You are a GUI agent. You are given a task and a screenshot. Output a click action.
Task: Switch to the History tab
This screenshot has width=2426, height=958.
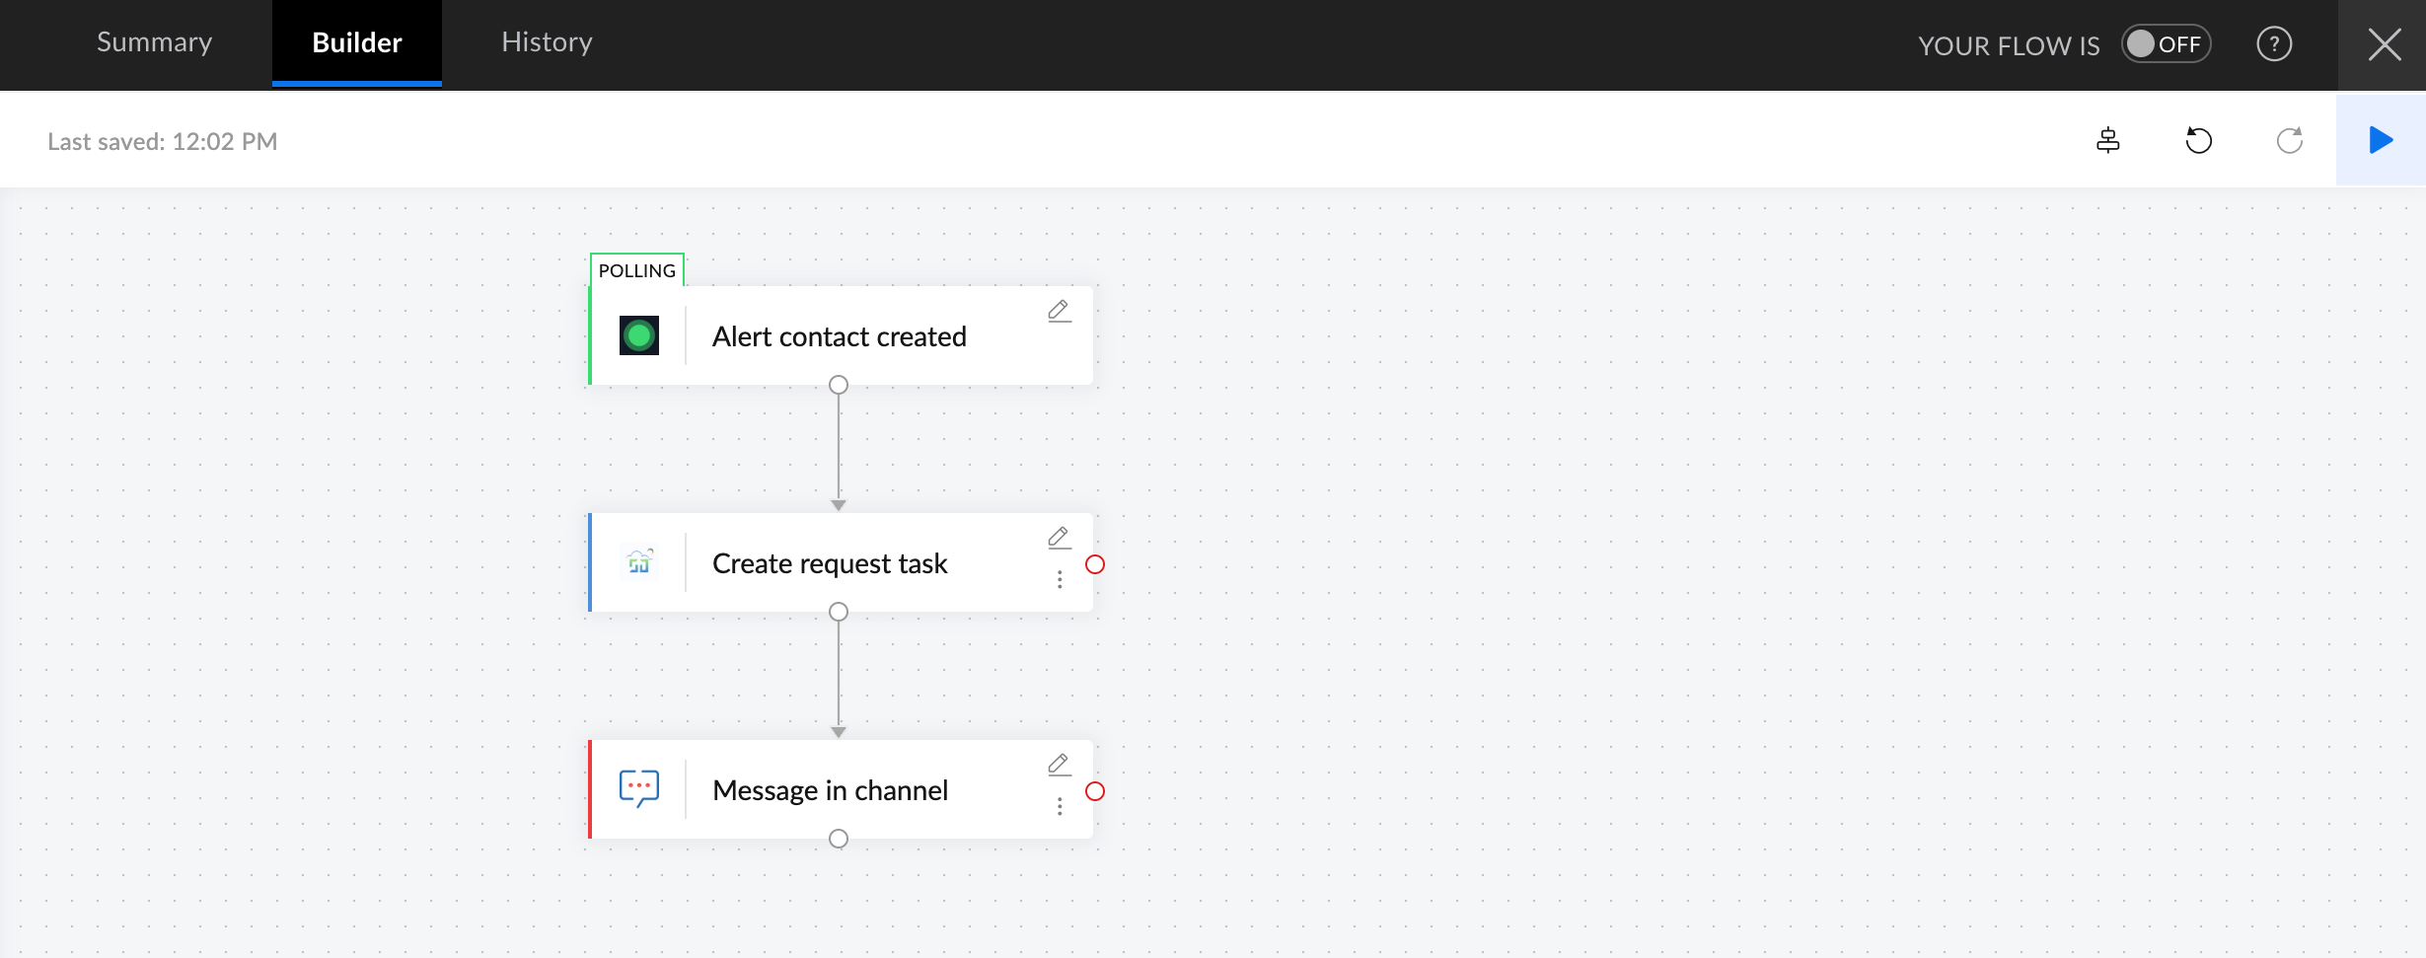[547, 42]
